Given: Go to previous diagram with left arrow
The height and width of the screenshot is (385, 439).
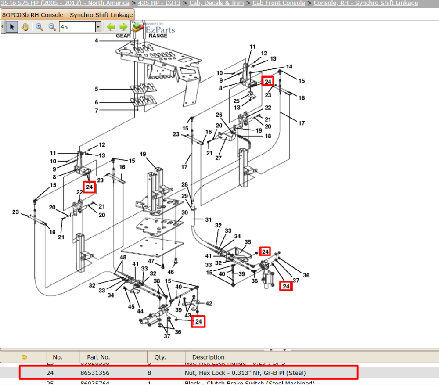Looking at the screenshot, I should (111, 27).
